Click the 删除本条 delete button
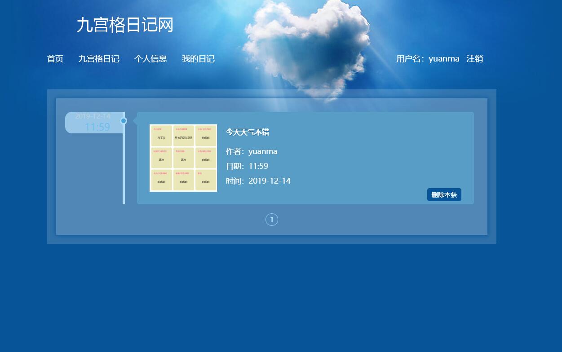This screenshot has width=562, height=352. 444,194
